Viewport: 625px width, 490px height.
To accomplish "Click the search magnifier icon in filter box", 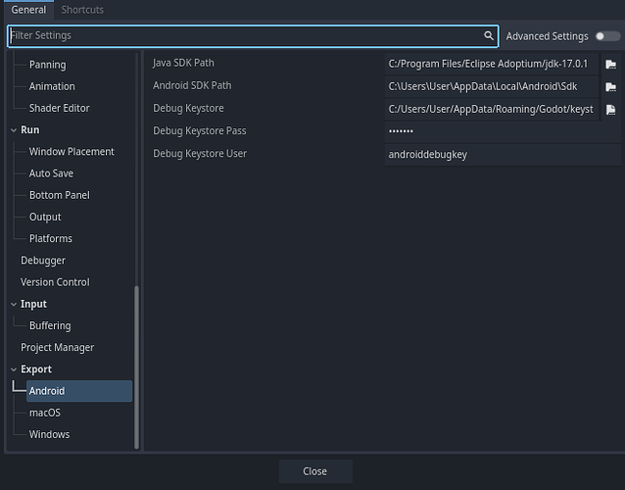I will coord(489,36).
